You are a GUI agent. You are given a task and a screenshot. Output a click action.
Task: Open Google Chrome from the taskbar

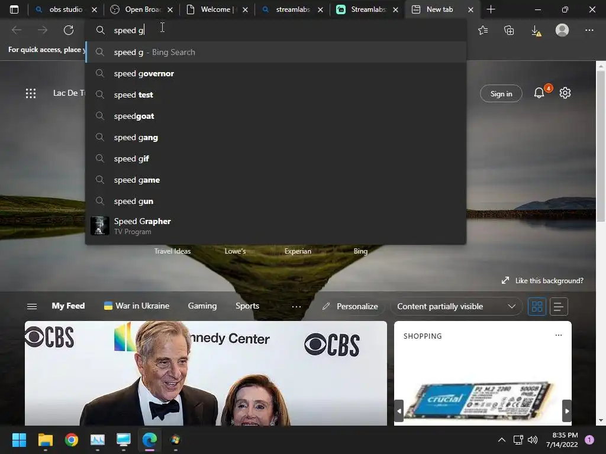(x=72, y=440)
